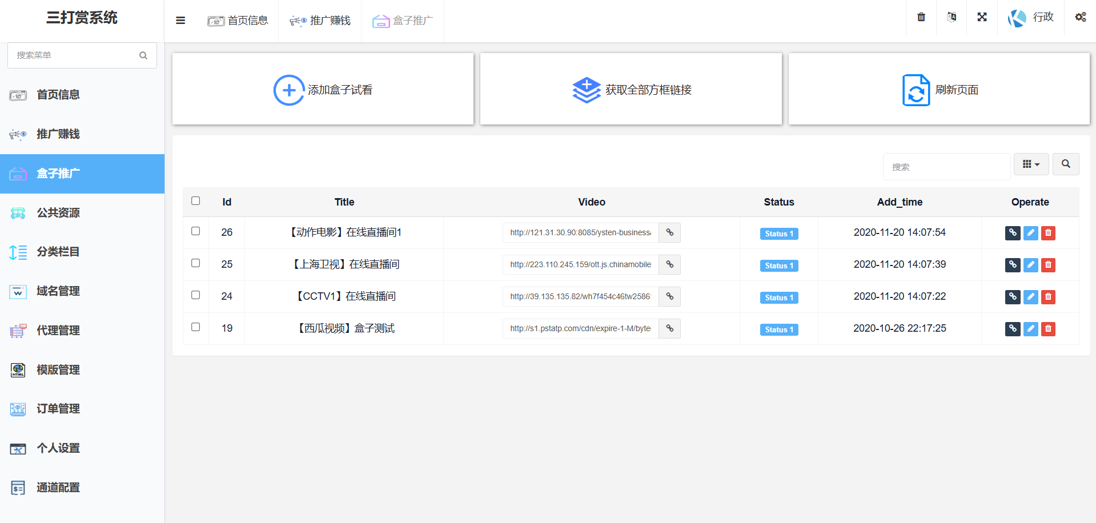
Task: Click the search magnifier button above table
Action: [1065, 164]
